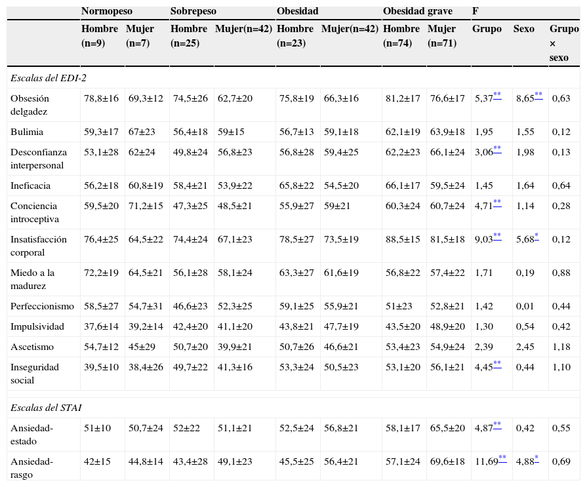Follow the ** footnote link beside 3,06
Viewport: 587px width, 487px height.
point(497,149)
